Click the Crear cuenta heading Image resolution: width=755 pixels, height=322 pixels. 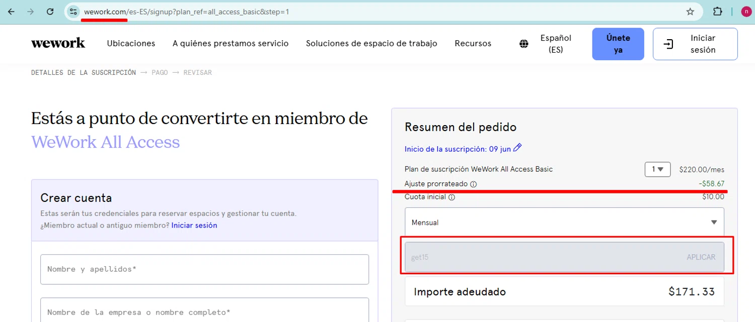point(76,198)
